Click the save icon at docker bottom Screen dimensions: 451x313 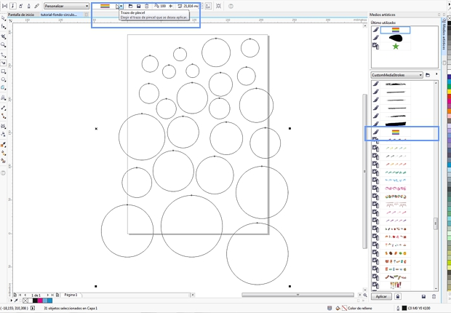pyautogui.click(x=424, y=296)
